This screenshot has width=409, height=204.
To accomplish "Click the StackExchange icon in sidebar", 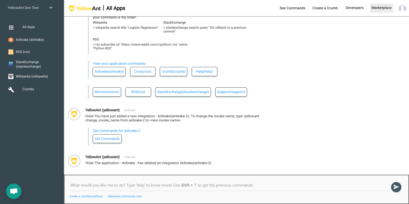I will click(11, 64).
